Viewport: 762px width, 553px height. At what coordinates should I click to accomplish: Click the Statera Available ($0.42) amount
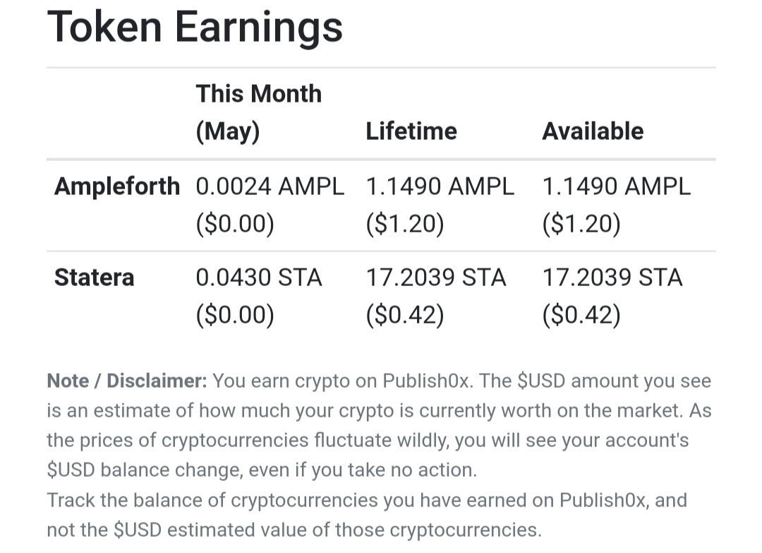(x=581, y=315)
